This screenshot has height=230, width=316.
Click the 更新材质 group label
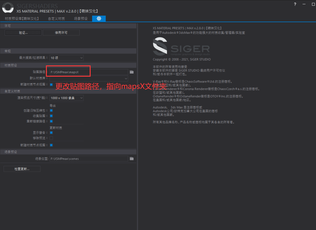click(56, 128)
